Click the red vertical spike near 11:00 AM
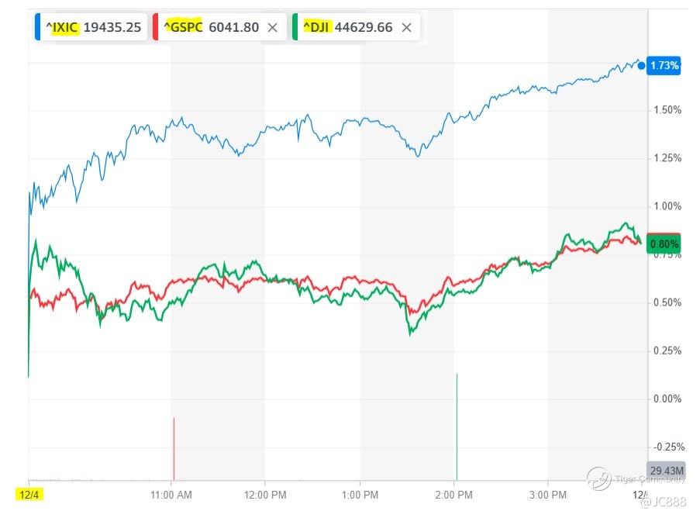The height and width of the screenshot is (518, 700). 174,448
